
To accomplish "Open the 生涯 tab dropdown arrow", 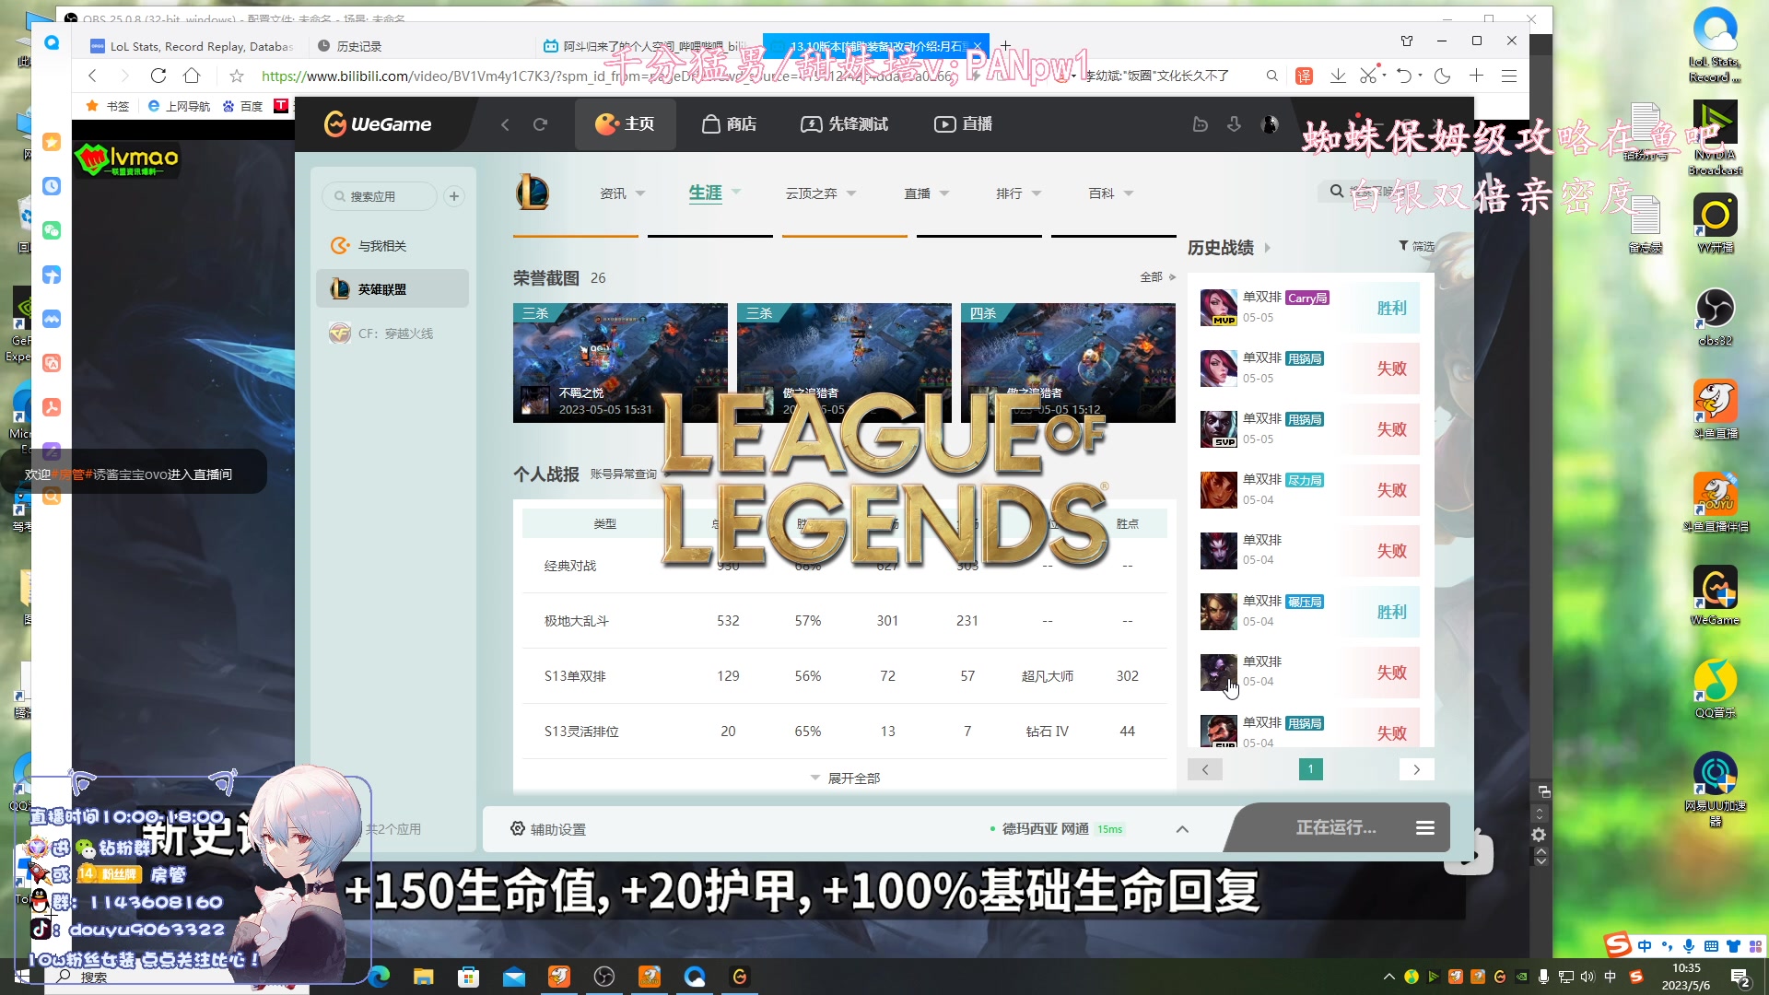I will [737, 193].
